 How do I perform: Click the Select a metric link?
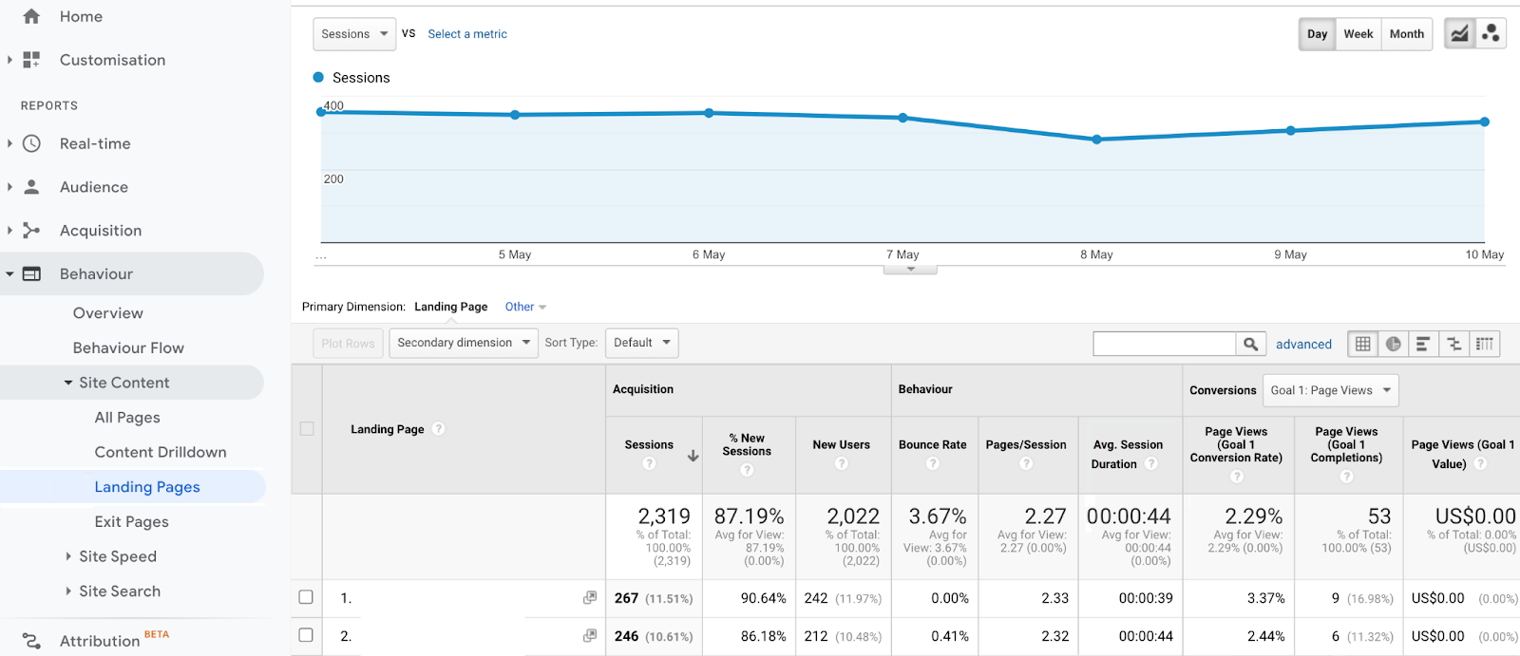[x=467, y=34]
